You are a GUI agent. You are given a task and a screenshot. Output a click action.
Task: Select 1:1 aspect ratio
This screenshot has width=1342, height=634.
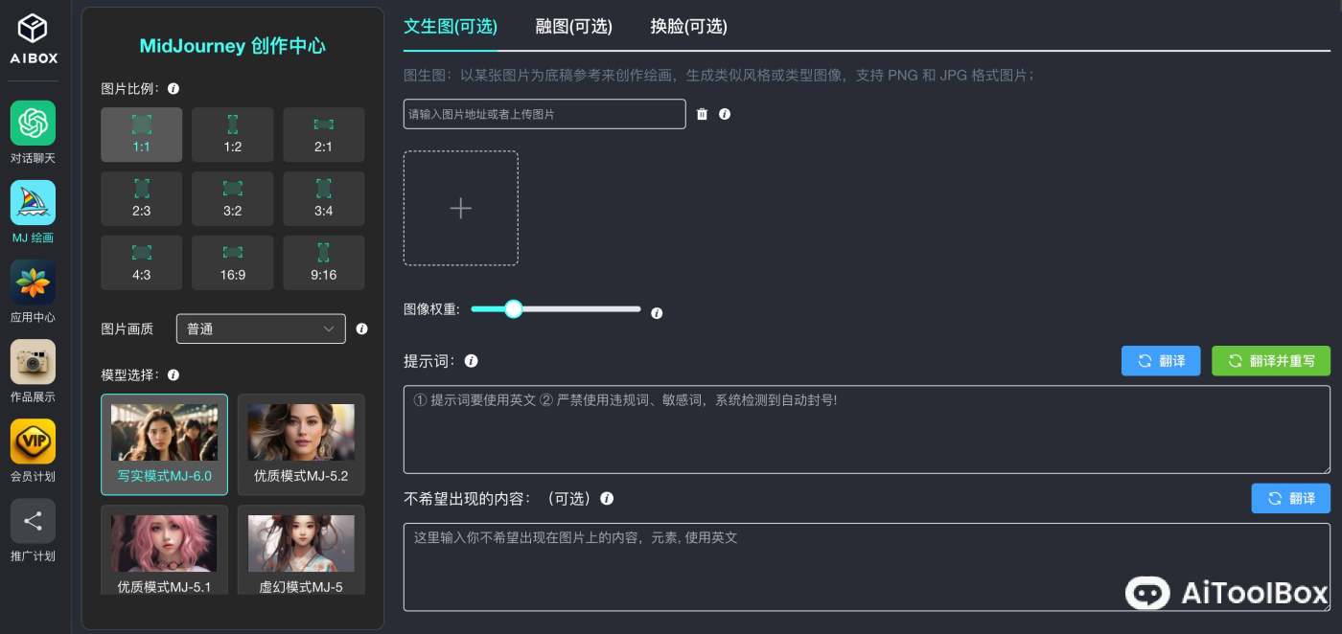click(142, 135)
